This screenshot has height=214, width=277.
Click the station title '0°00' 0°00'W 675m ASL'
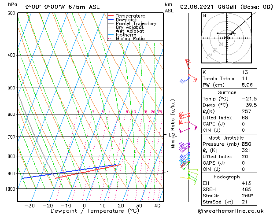63,7
